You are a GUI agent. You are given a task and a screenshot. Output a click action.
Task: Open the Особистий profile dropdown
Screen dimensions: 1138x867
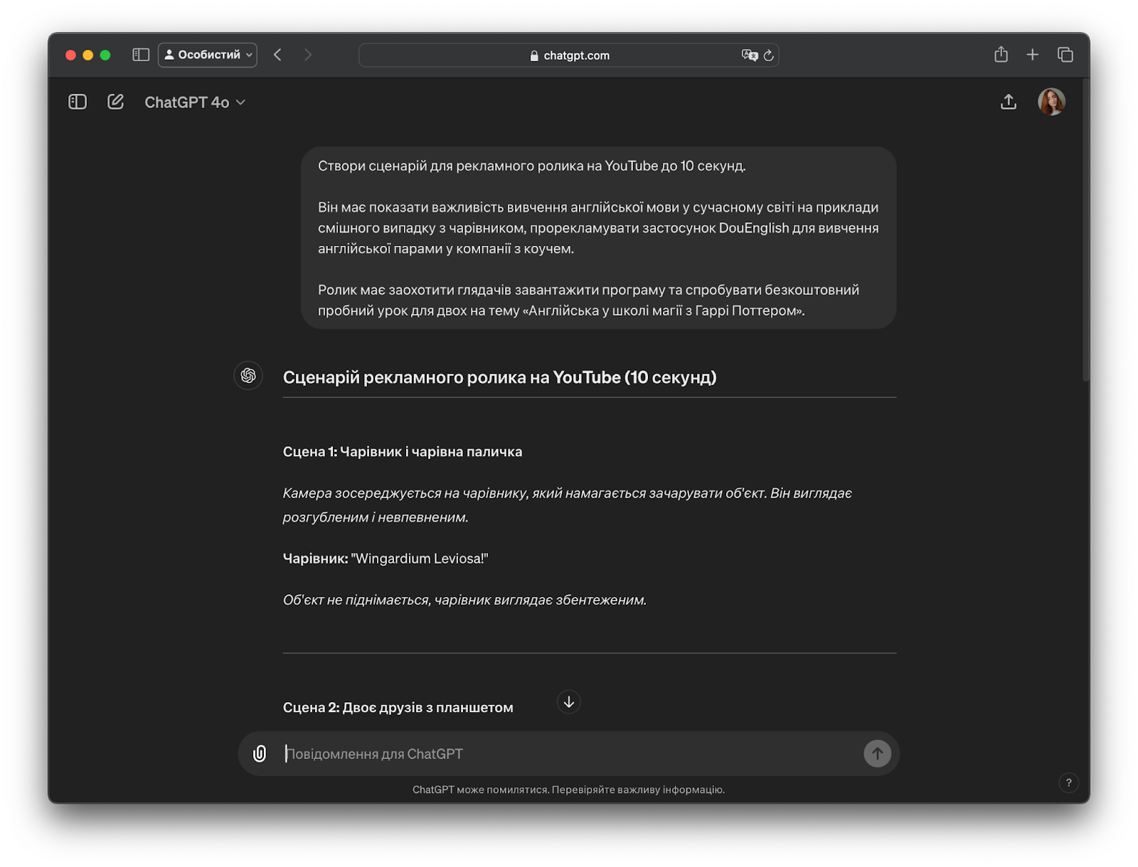pyautogui.click(x=208, y=55)
